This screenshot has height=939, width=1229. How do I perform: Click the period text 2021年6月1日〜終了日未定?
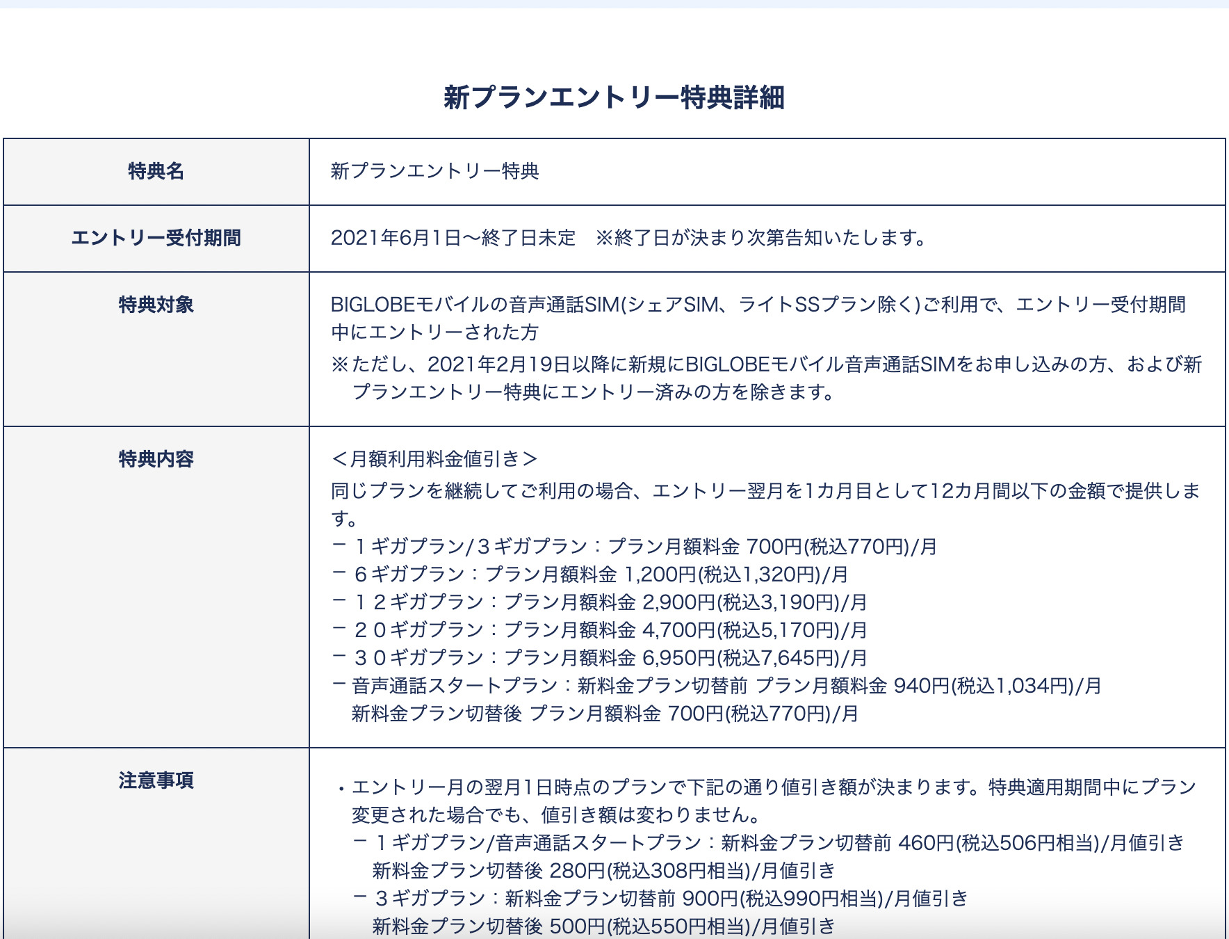coord(453,238)
